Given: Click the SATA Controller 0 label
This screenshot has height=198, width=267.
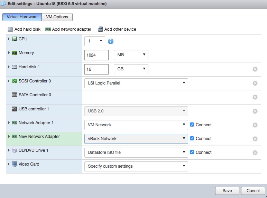Looking at the screenshot, I should coord(35,95).
